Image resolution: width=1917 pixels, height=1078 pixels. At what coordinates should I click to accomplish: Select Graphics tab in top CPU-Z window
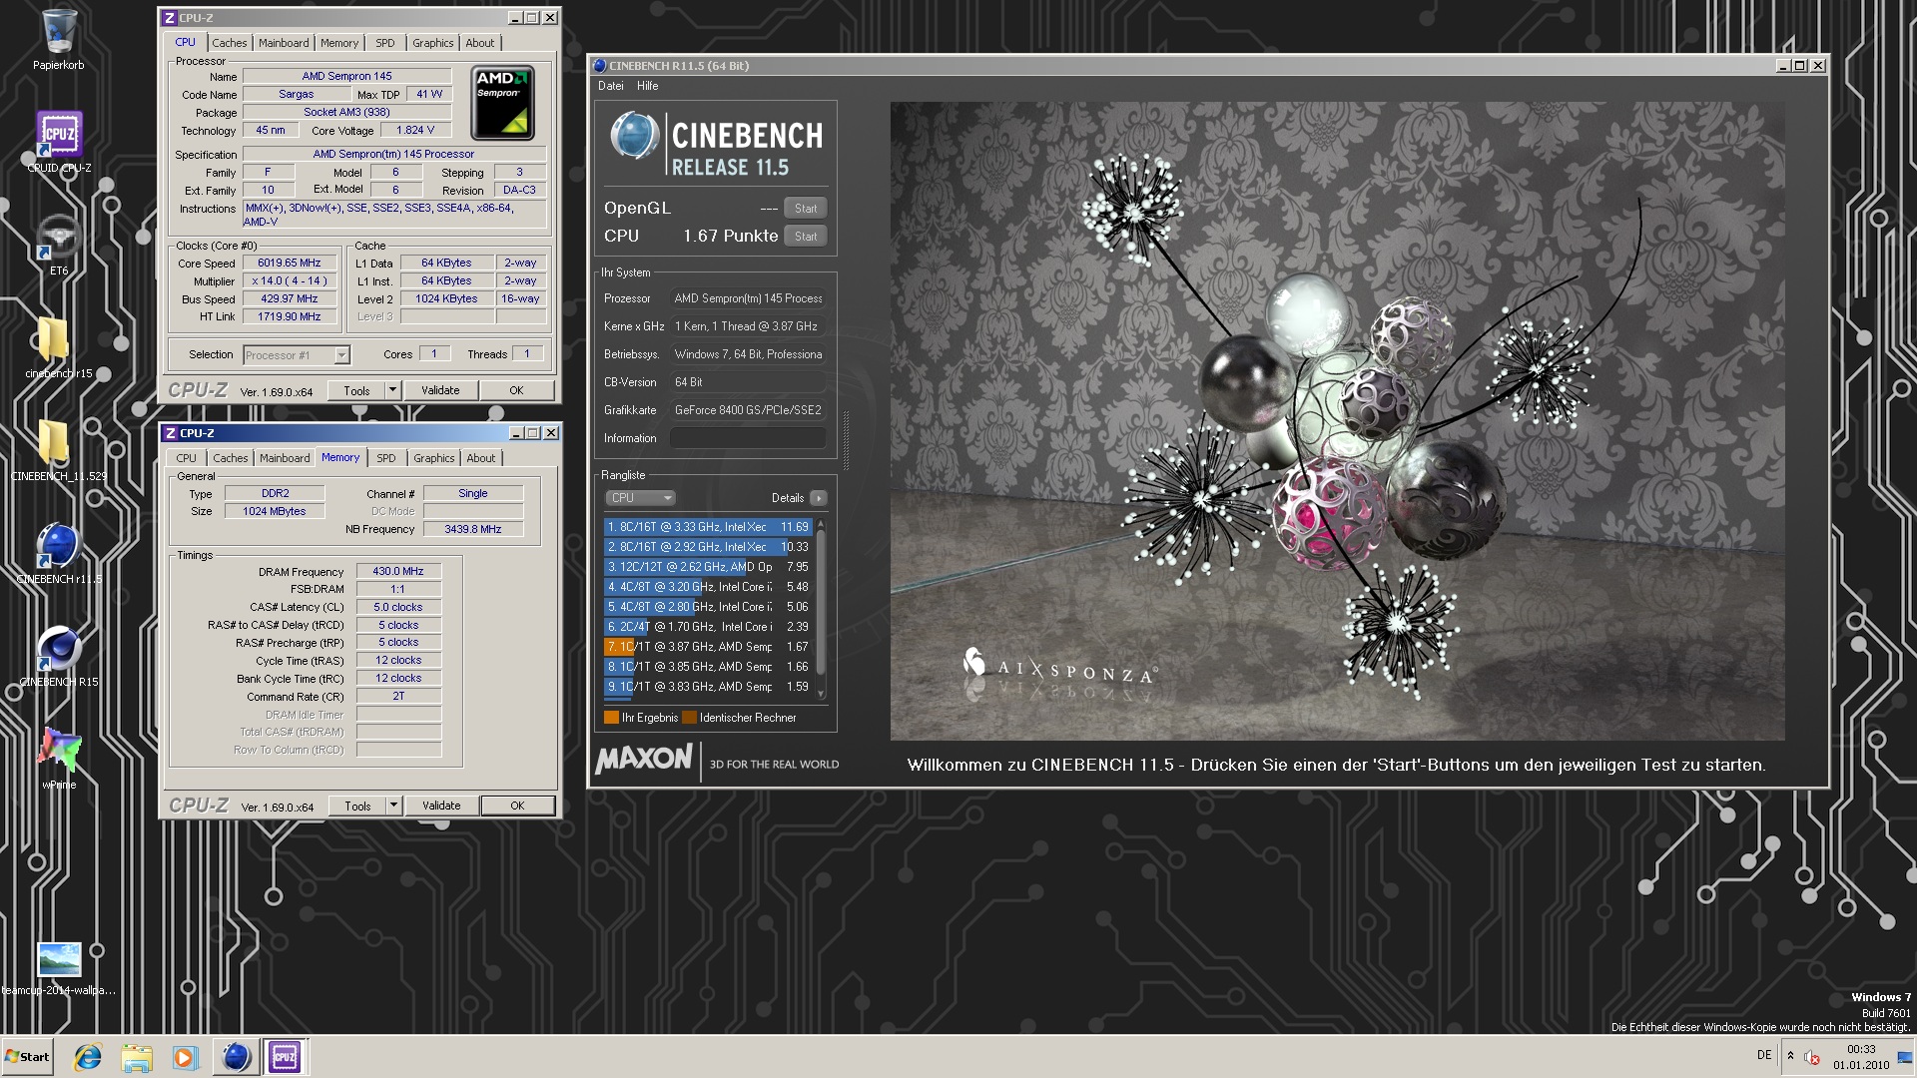pos(432,43)
